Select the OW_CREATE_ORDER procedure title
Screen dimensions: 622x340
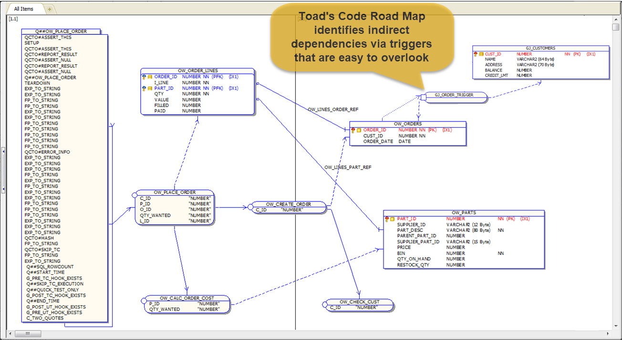pos(289,204)
